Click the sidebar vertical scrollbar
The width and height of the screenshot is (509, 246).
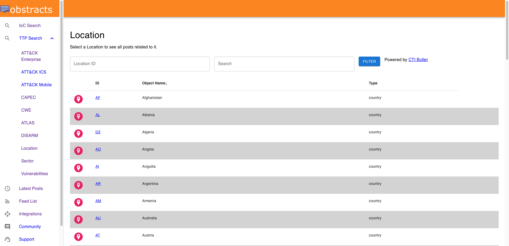(x=62, y=114)
